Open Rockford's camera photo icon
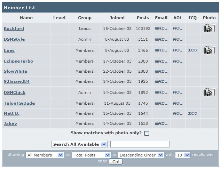The height and width of the screenshot is (169, 221). [x=209, y=29]
